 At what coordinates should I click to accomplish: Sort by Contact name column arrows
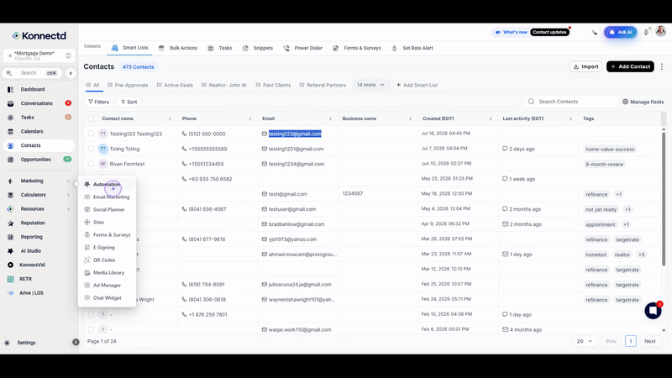coord(170,118)
